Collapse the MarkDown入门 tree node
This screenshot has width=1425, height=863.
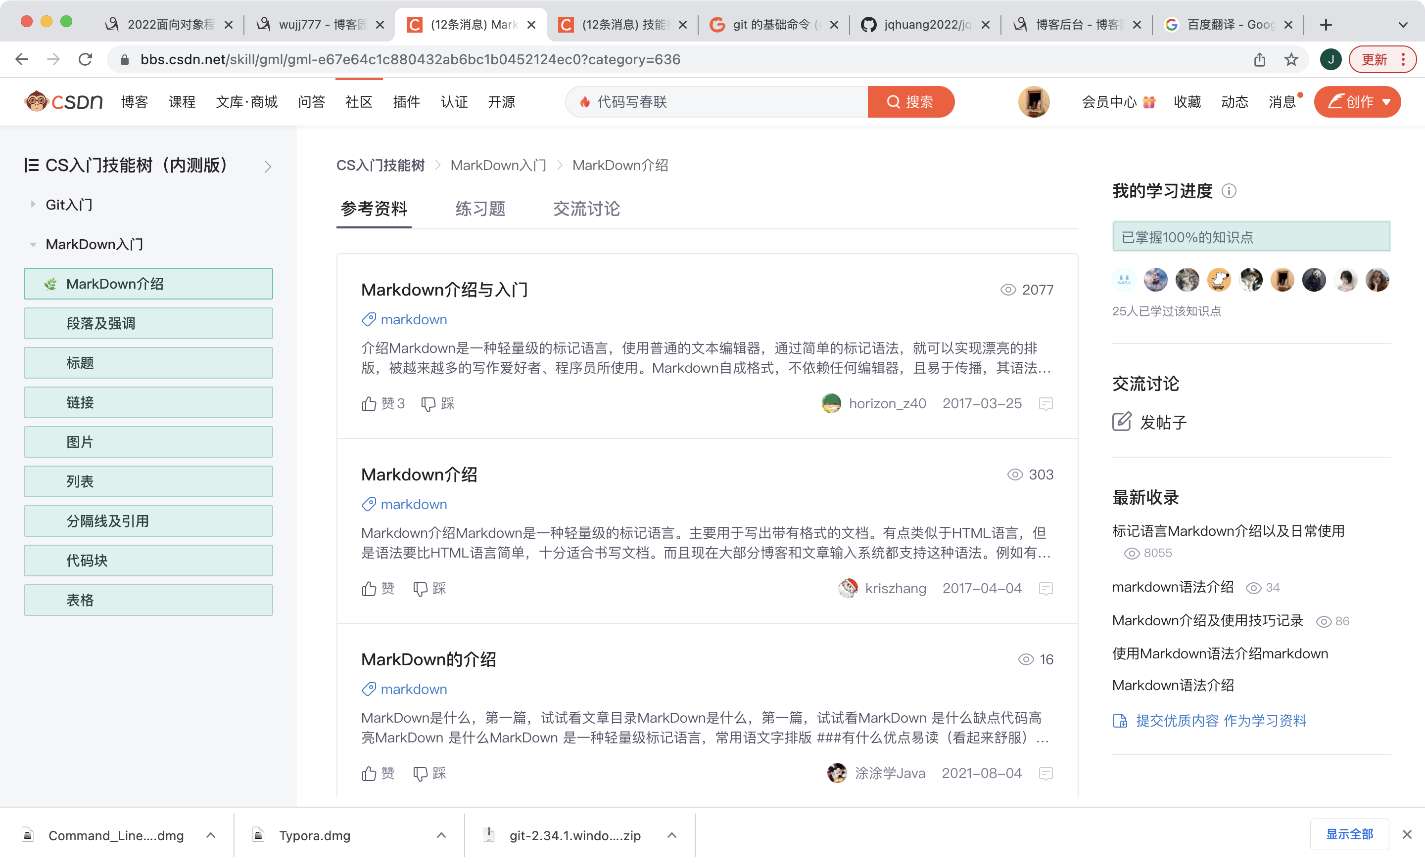(33, 244)
